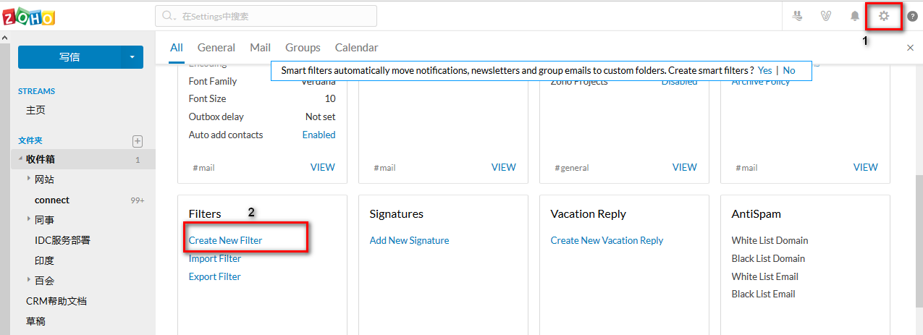Add a new folder with plus icon
Screen dimensions: 923x335
[138, 141]
